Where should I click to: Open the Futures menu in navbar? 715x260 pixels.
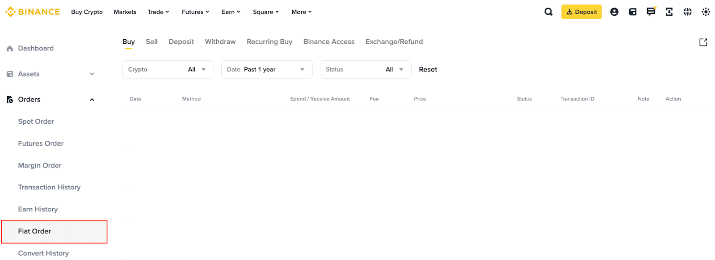pos(195,12)
